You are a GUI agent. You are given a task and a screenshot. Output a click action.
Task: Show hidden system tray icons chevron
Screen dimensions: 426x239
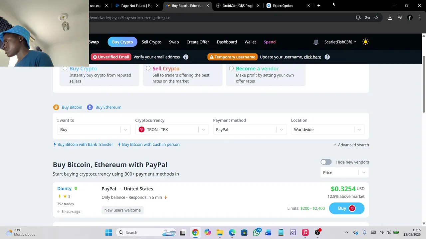346,232
